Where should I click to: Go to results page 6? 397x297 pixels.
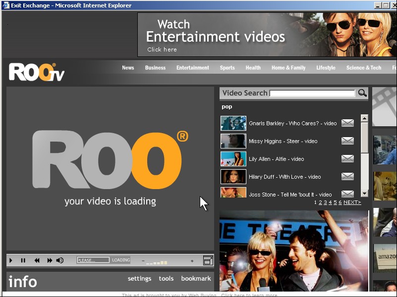(x=340, y=202)
